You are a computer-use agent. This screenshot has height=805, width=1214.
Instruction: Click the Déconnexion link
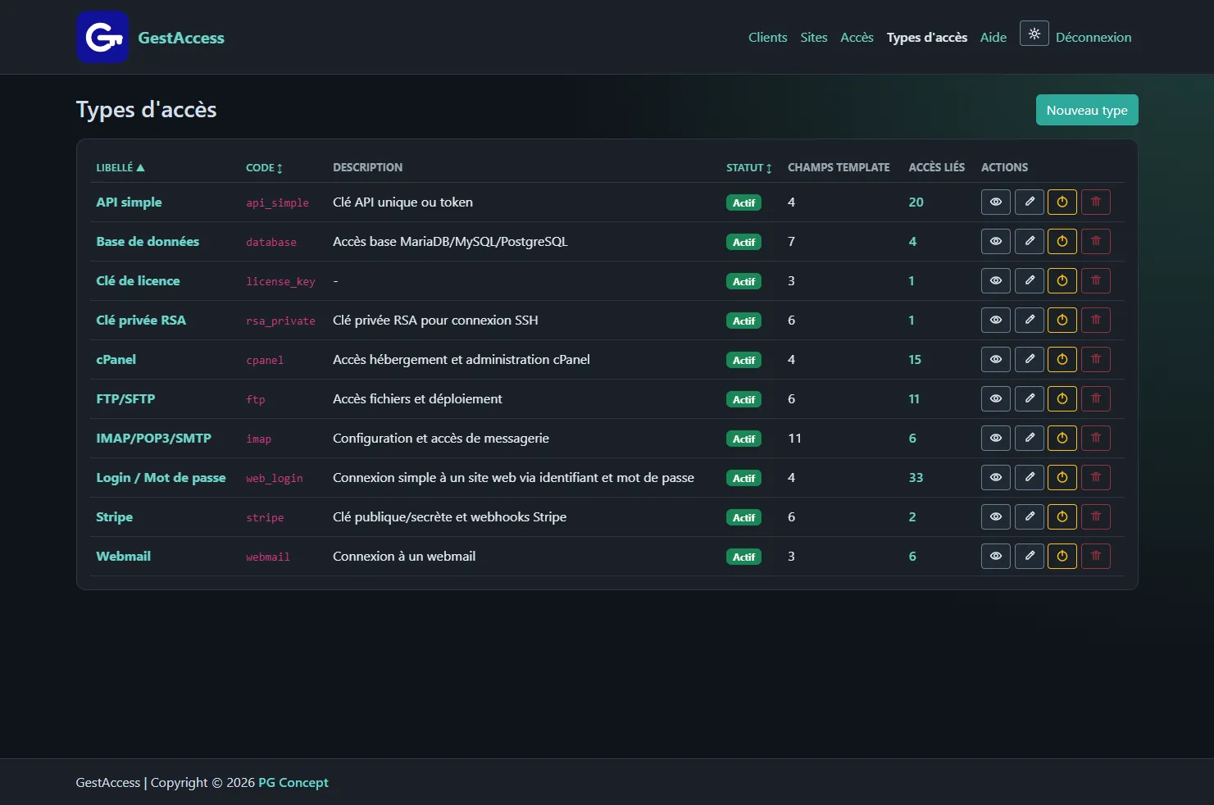1094,37
